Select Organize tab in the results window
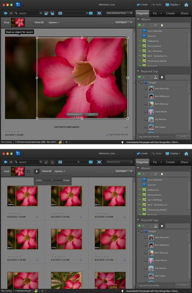192x293 pixels. click(x=142, y=162)
